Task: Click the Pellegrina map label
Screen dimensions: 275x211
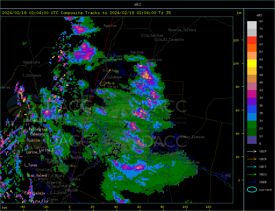Action: point(38,129)
